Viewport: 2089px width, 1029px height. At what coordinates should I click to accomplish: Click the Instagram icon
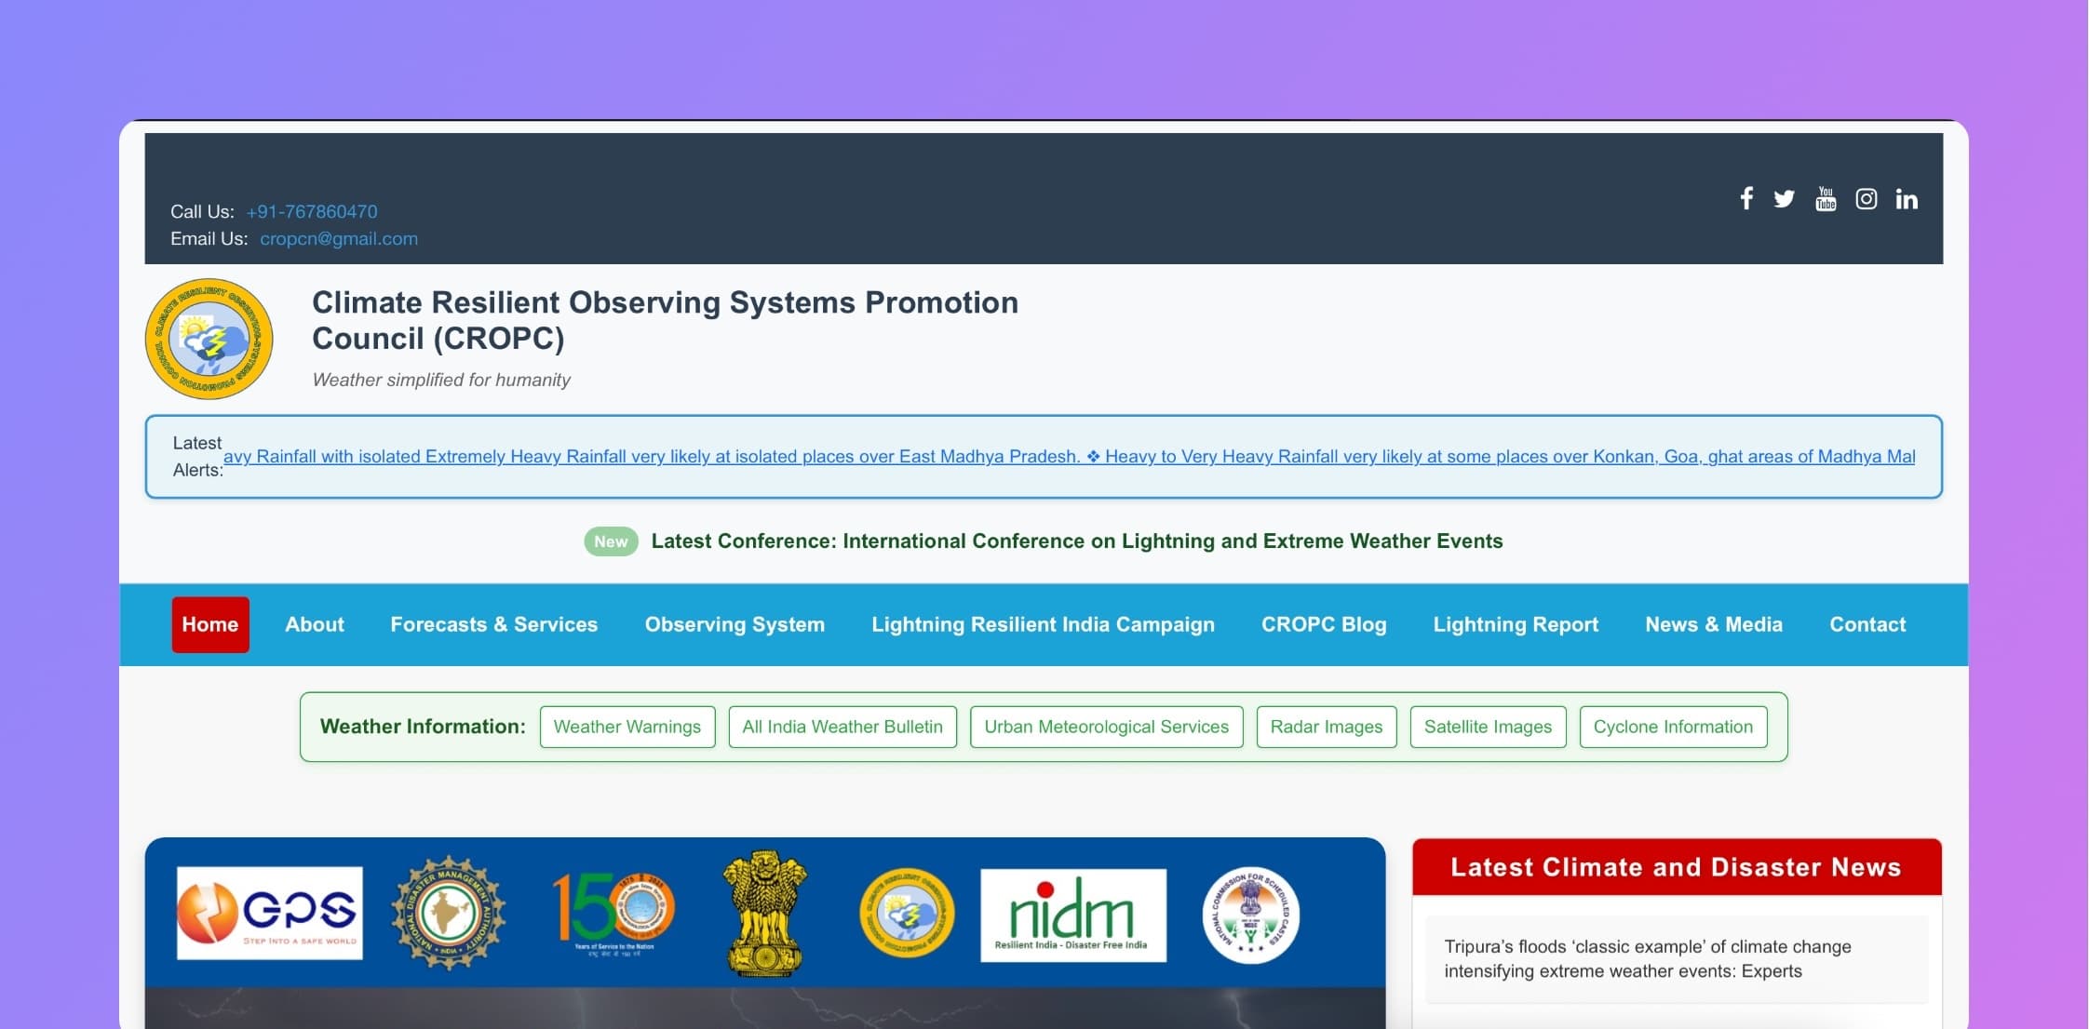coord(1866,199)
